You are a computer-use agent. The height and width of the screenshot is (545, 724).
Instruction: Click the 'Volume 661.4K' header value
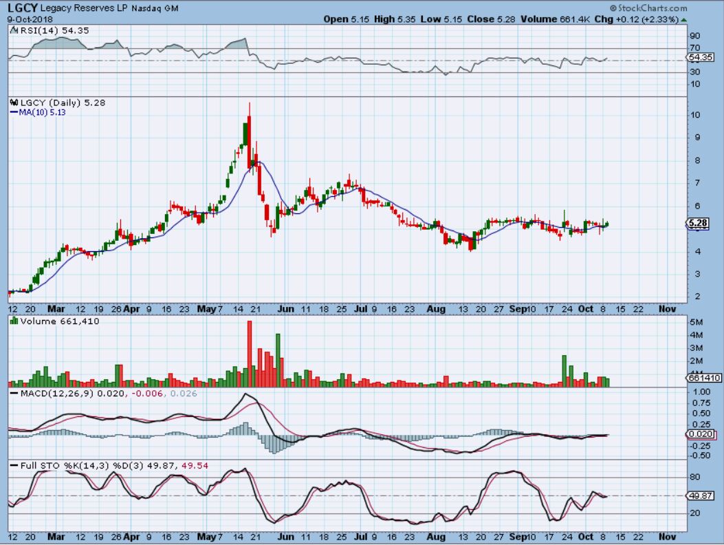[x=556, y=19]
